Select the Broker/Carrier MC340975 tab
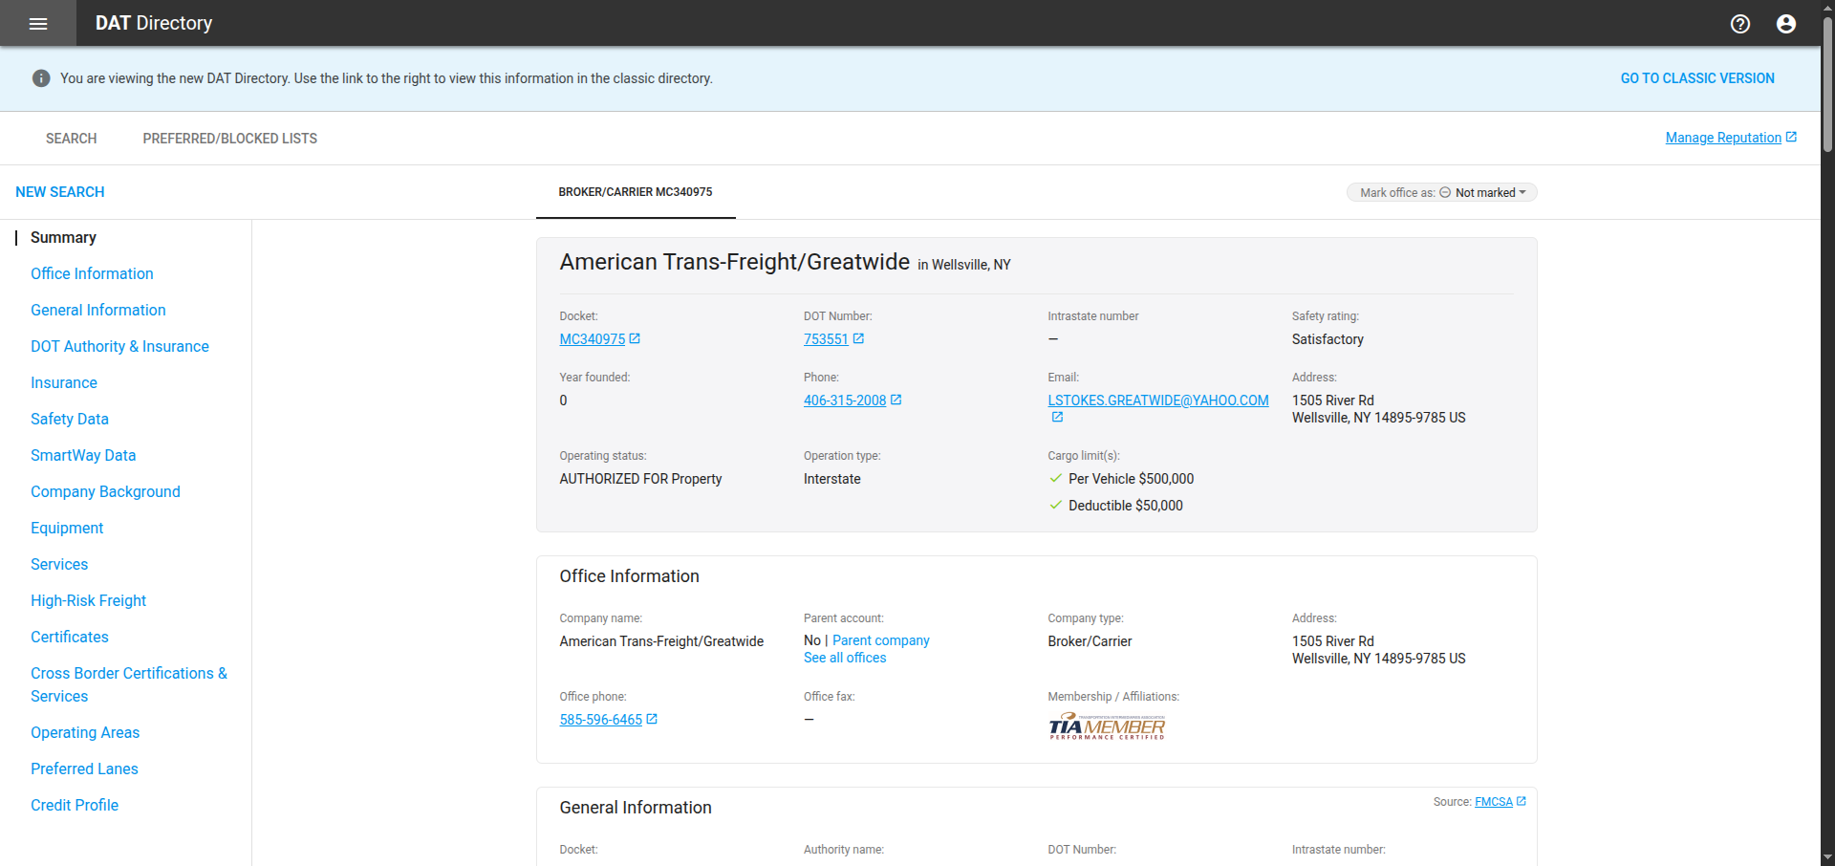This screenshot has width=1835, height=866. (636, 192)
